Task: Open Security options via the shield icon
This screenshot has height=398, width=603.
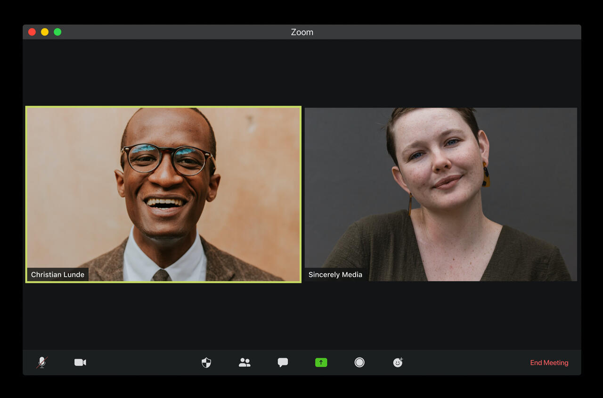Action: point(206,362)
